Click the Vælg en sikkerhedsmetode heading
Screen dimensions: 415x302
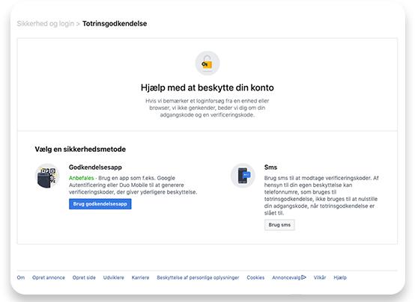pyautogui.click(x=80, y=150)
